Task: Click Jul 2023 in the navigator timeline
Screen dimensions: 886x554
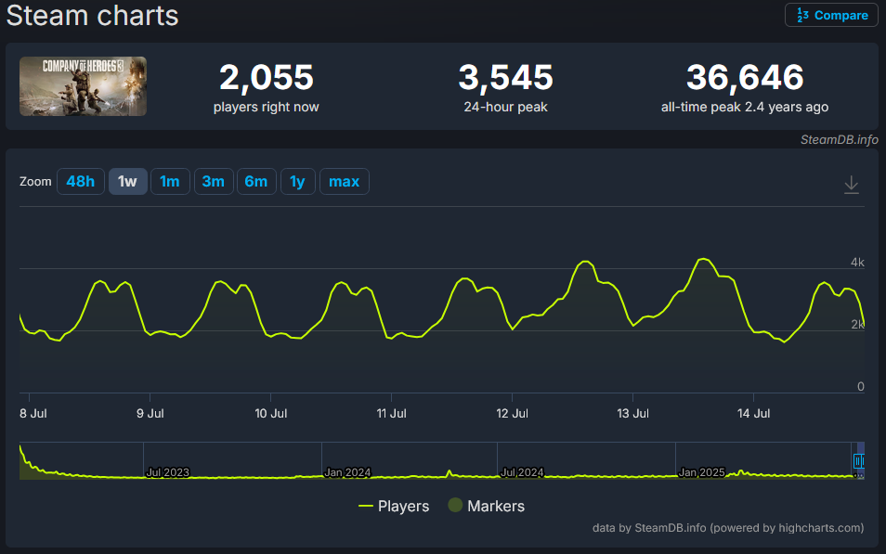Action: [x=168, y=472]
